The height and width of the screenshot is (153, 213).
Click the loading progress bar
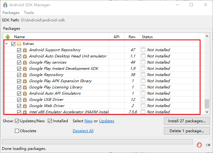coord(97,142)
